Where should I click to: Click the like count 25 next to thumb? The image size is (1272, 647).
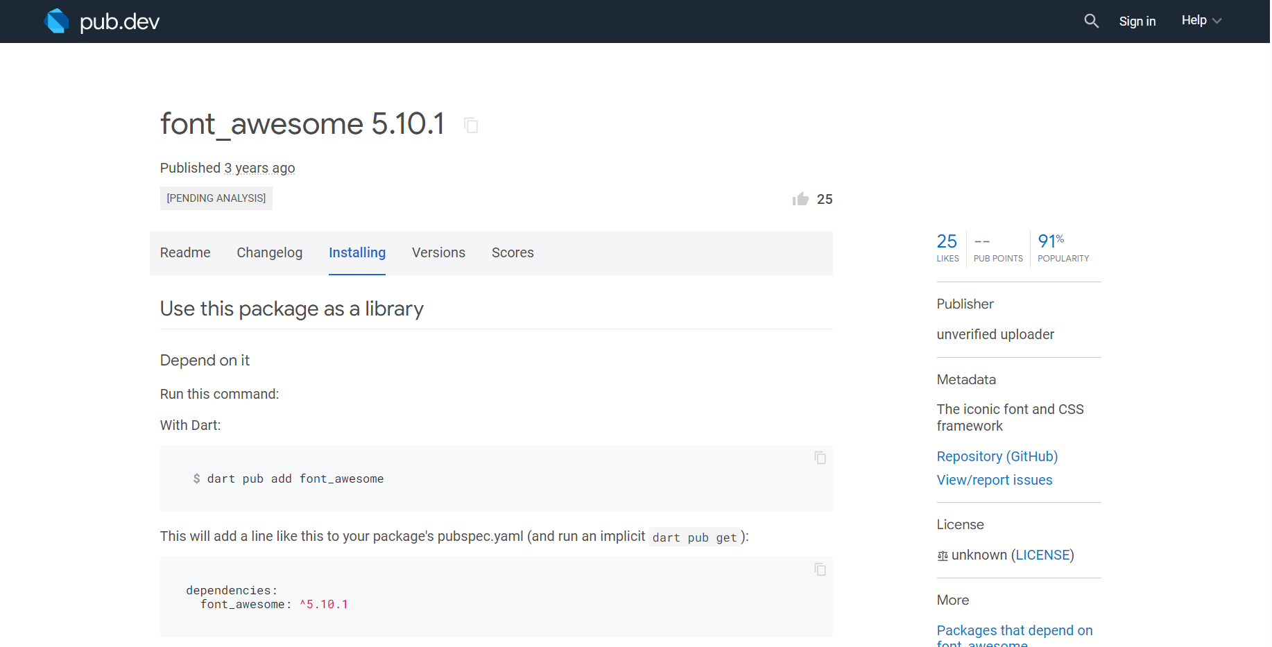(825, 199)
